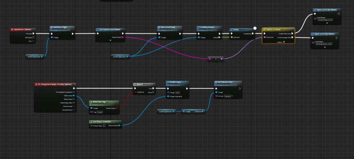Click the red delegate pin on Begin Overlap event
Viewport: 354px width, 159px height.
click(75, 84)
